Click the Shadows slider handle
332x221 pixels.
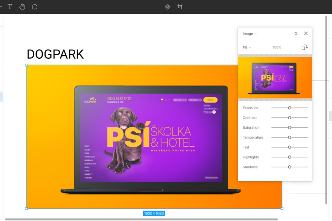pos(290,167)
